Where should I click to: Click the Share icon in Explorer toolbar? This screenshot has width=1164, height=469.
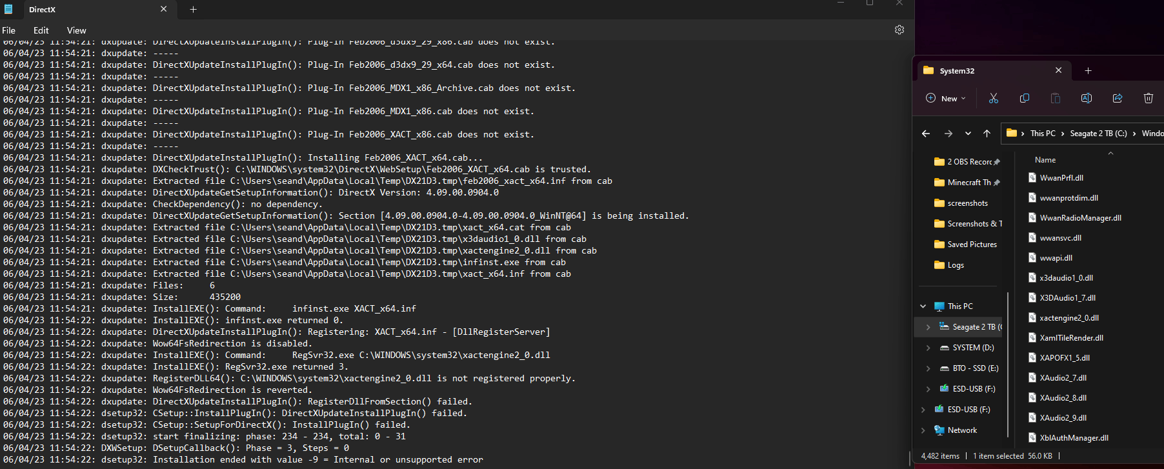(x=1118, y=98)
